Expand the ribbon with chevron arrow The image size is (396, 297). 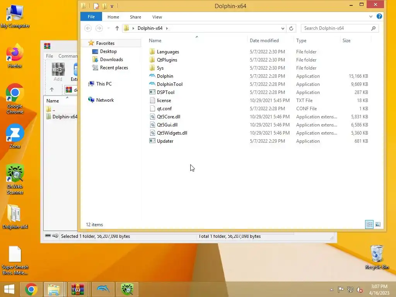[x=370, y=17]
